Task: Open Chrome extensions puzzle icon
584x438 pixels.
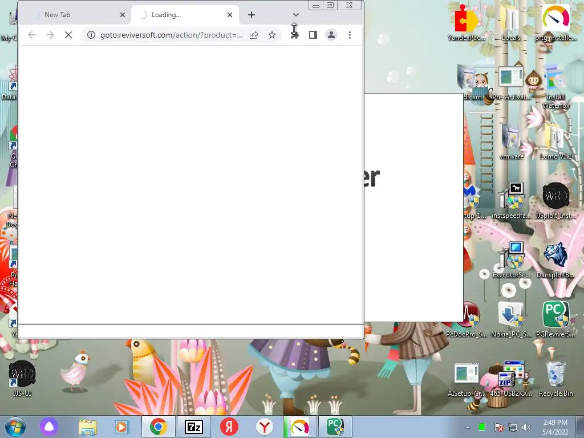Action: tap(295, 35)
